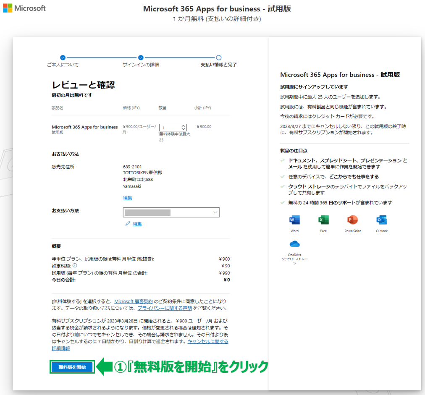This screenshot has width=425, height=395.
Task: Open the 推定税額 info icon
Action: tap(75, 265)
